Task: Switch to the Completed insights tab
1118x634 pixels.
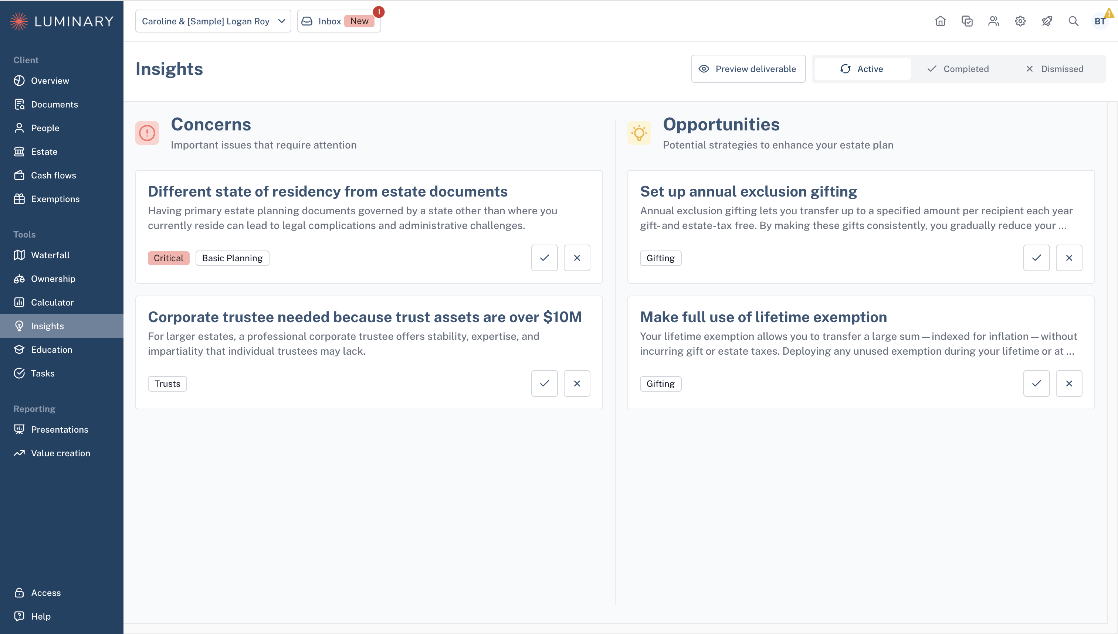Action: [x=958, y=69]
